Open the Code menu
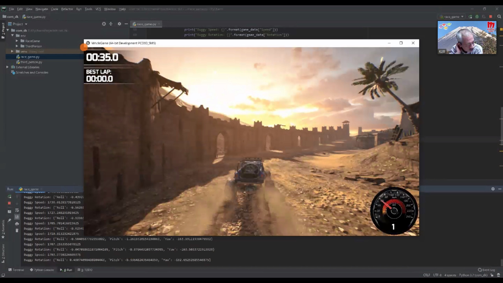 click(55, 9)
